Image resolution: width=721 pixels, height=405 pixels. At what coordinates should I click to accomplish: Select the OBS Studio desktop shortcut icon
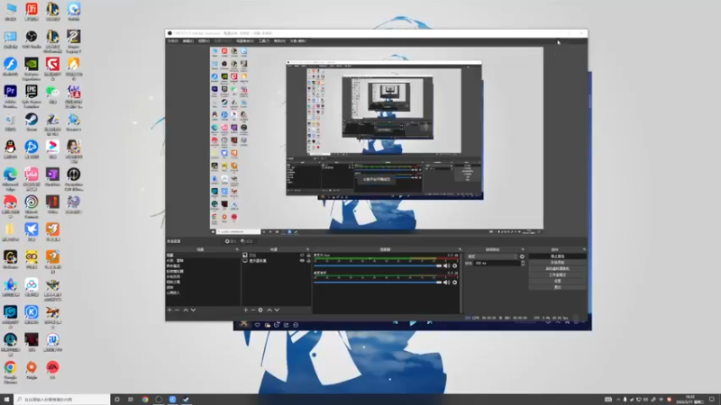[x=32, y=40]
